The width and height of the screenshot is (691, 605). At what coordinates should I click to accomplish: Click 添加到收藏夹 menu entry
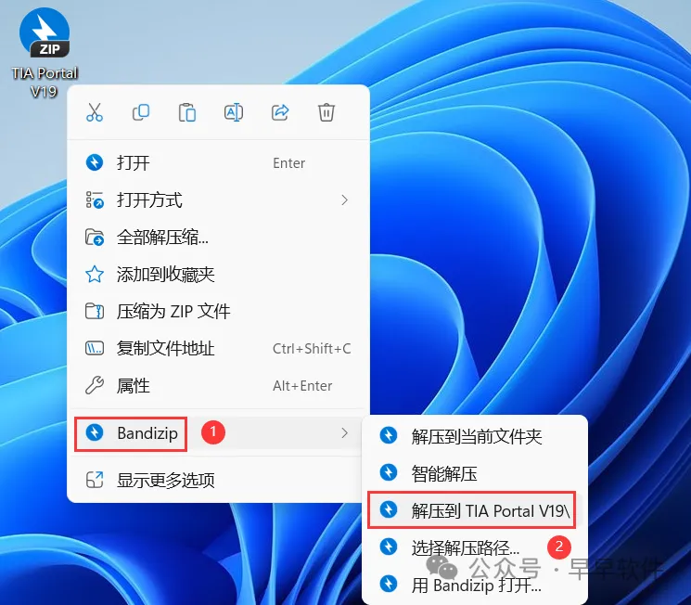tap(218, 275)
